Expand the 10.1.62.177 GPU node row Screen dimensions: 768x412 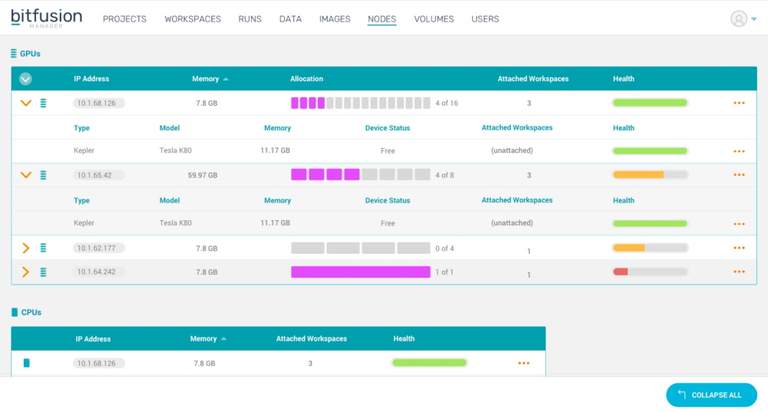coord(25,248)
